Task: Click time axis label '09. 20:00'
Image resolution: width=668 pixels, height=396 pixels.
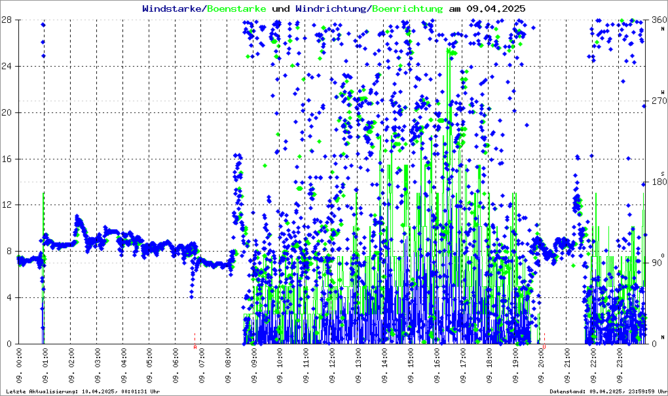Action: [x=541, y=366]
